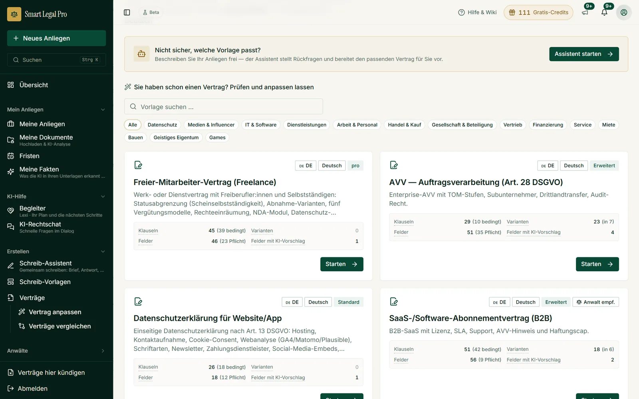Click the AVV Auftragsverarbeitung document icon
This screenshot has height=399, width=639.
click(x=394, y=165)
